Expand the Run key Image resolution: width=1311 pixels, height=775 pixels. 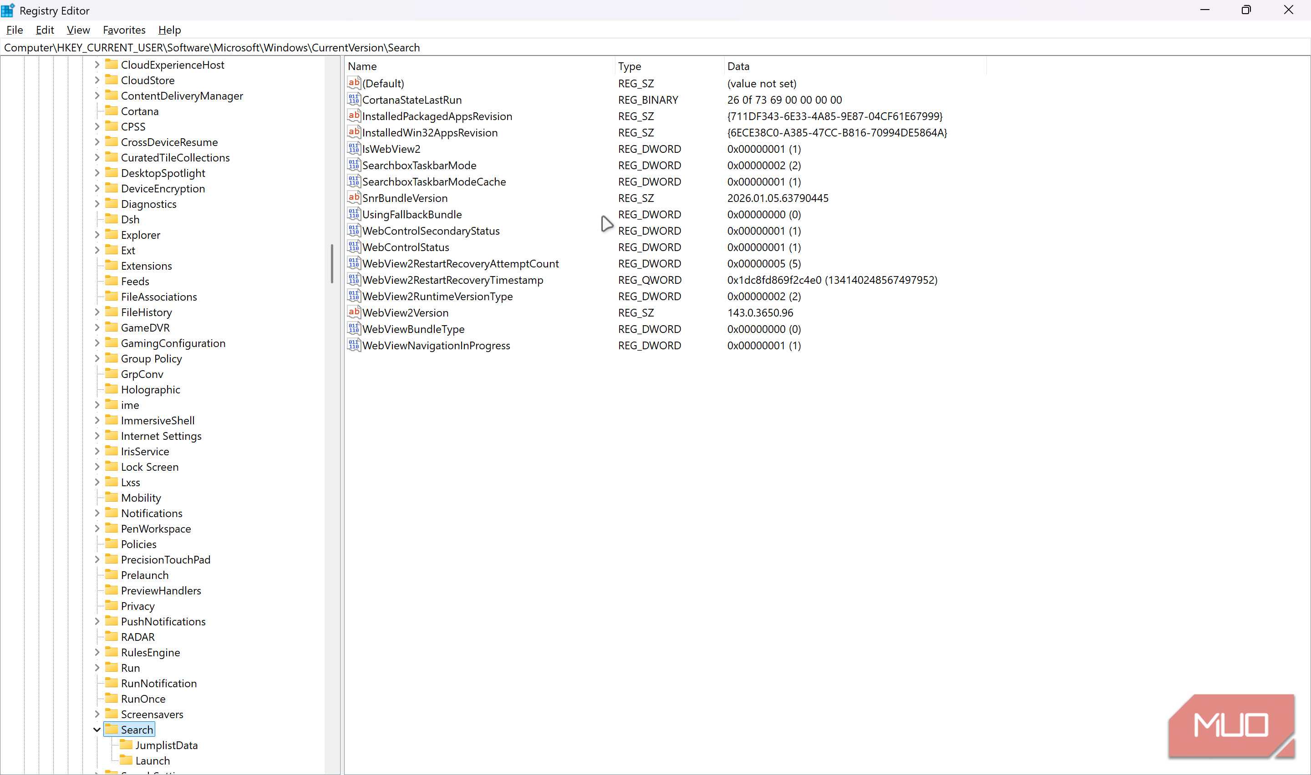coord(97,667)
